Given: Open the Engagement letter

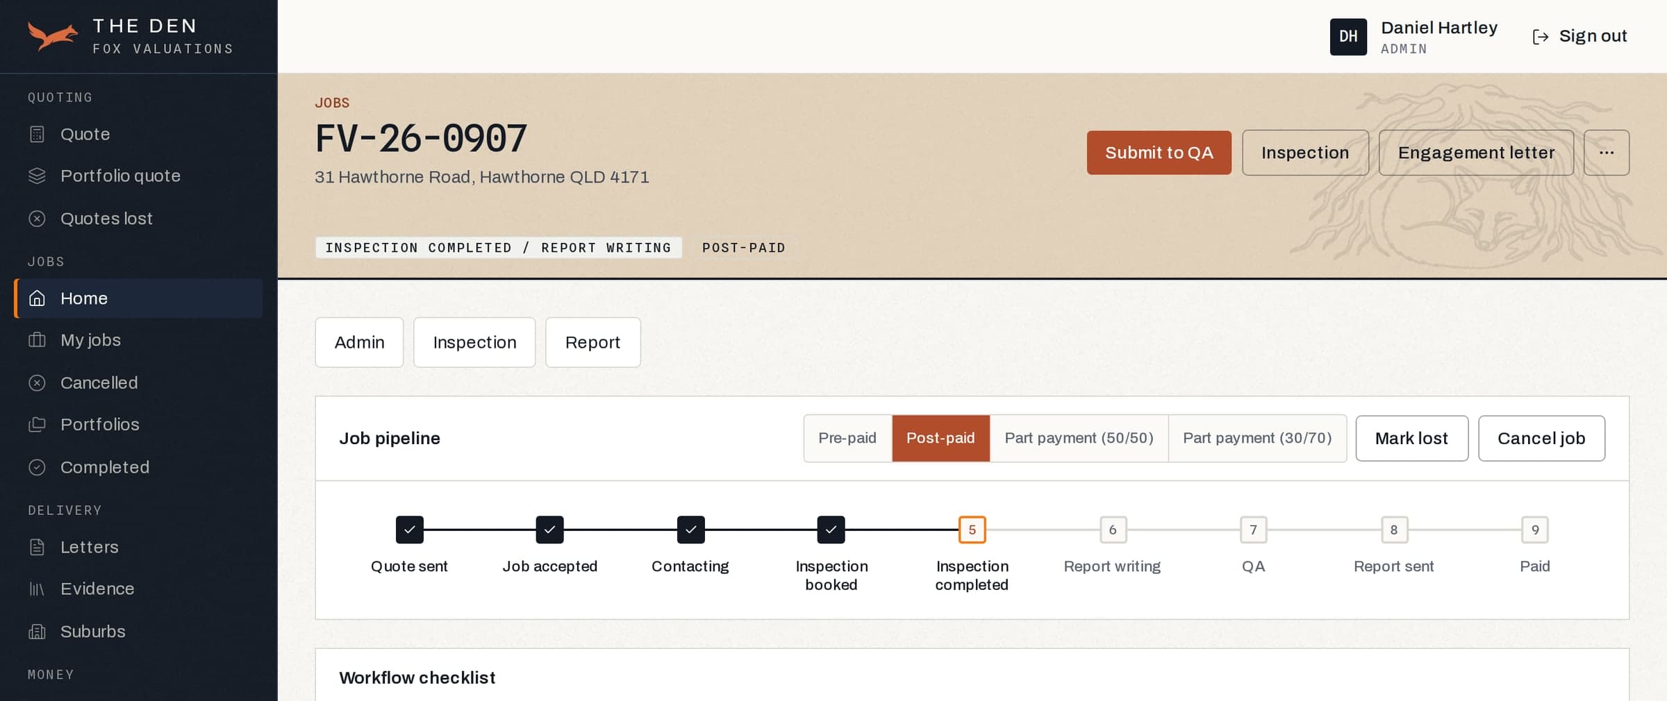Looking at the screenshot, I should [x=1476, y=153].
